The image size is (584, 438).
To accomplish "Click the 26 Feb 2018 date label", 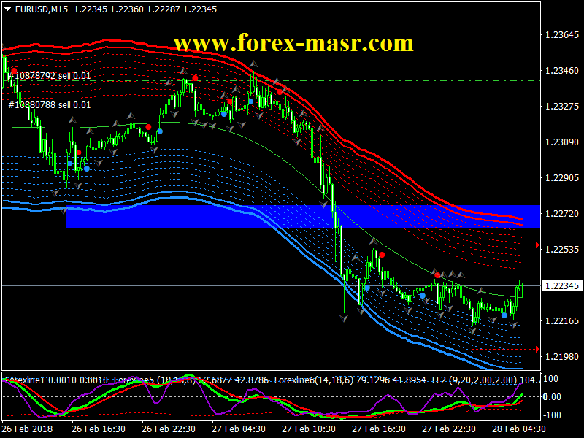I will 27,429.
